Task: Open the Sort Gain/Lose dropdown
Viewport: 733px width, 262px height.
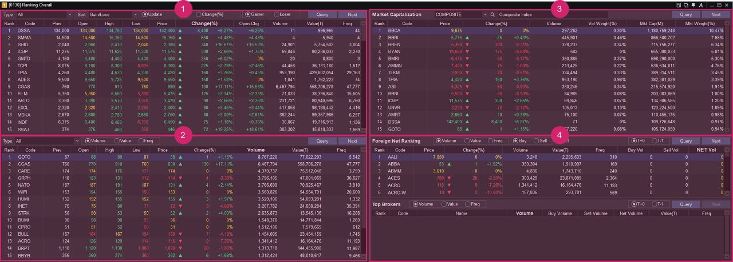Action: point(135,14)
